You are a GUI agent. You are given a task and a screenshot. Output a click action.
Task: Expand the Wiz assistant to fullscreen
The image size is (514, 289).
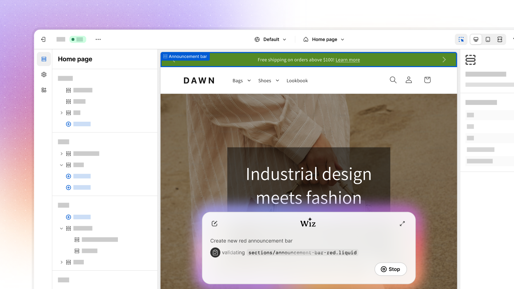coord(402,223)
